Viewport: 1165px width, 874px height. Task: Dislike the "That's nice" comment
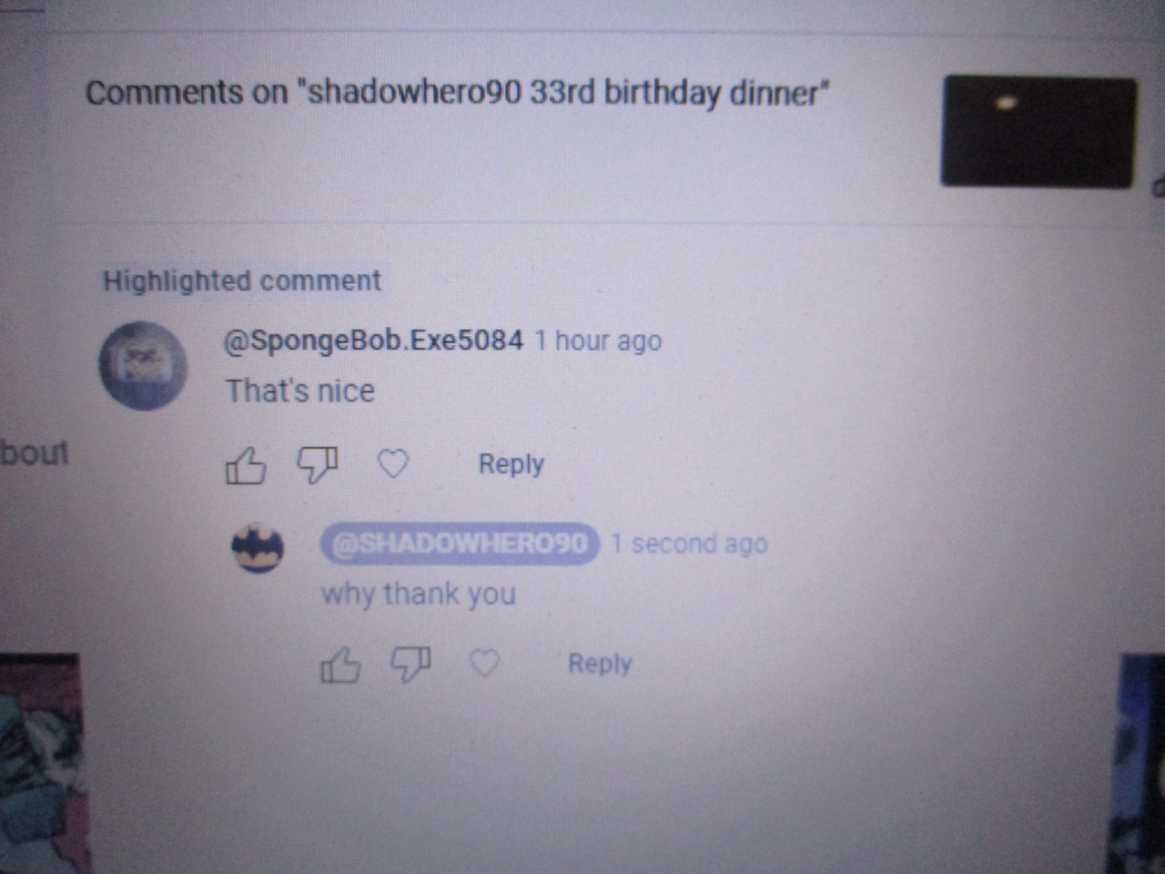(x=318, y=465)
